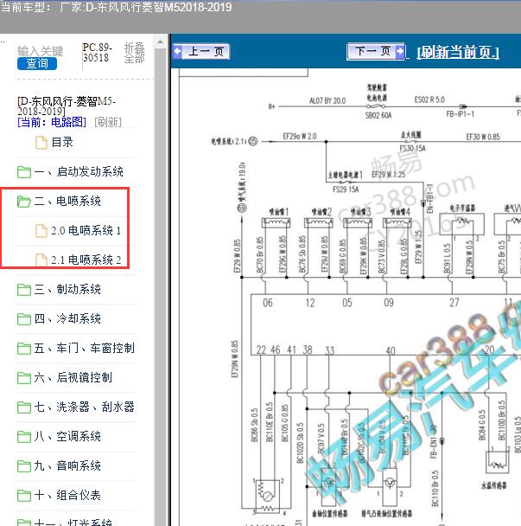Viewport: 521px width, 526px height.
Task: Open the 十、组合仪表 folder
Action: coord(67,495)
